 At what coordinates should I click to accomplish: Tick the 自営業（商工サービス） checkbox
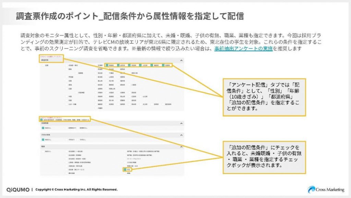click(66, 169)
